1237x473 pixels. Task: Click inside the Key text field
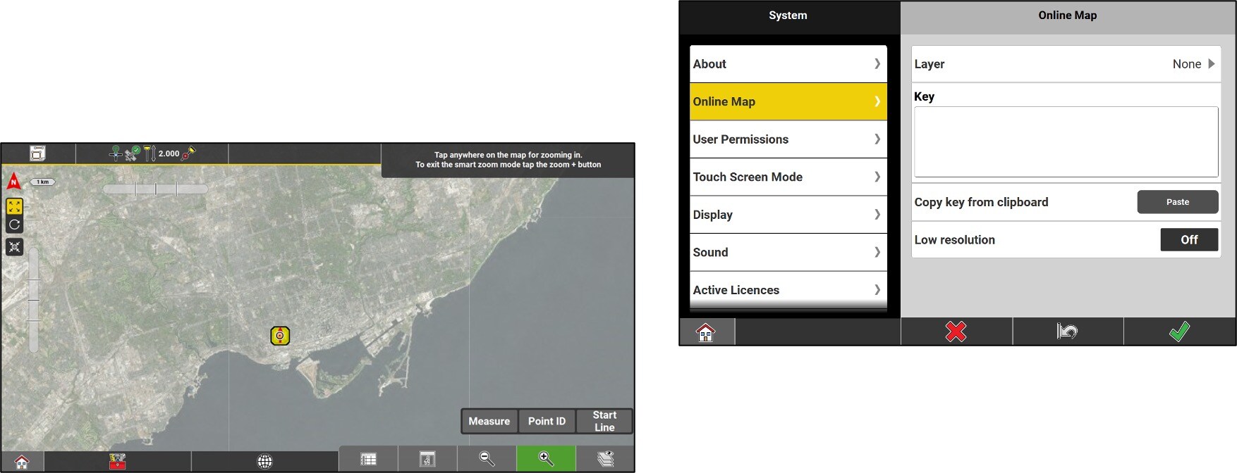click(1066, 142)
